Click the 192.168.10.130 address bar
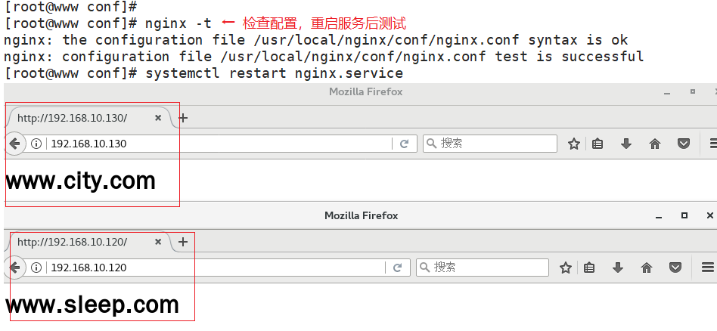Screen dimensions: 717x331 (219, 144)
